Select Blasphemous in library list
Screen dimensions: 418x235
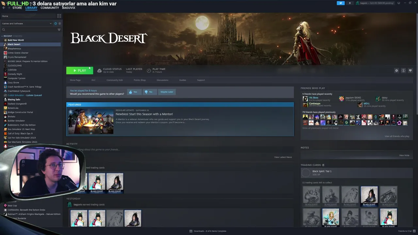tap(14, 49)
